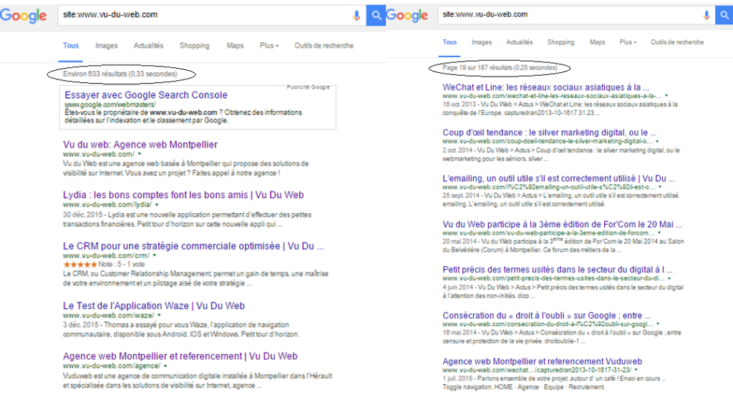Open 'Petit précis des termes usités' result
733x397 pixels.
557,270
